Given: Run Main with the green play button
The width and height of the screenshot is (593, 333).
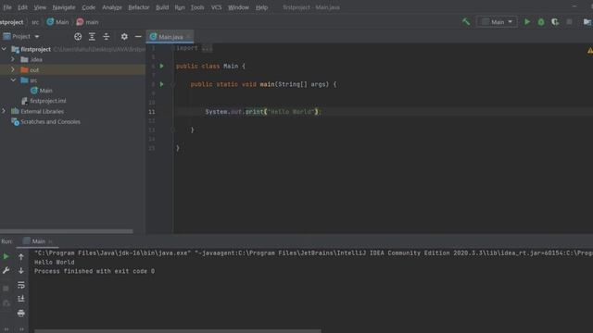Looking at the screenshot, I should click(527, 22).
